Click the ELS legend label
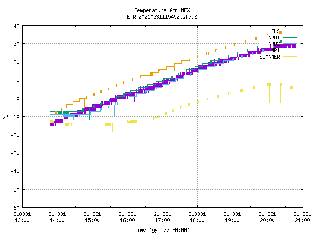312x234 pixels. point(275,31)
